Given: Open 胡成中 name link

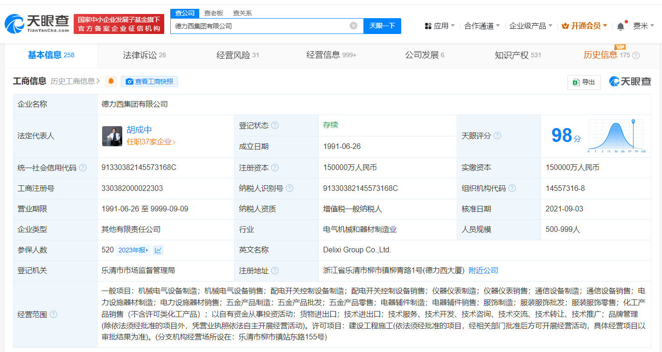Looking at the screenshot, I should [x=139, y=130].
